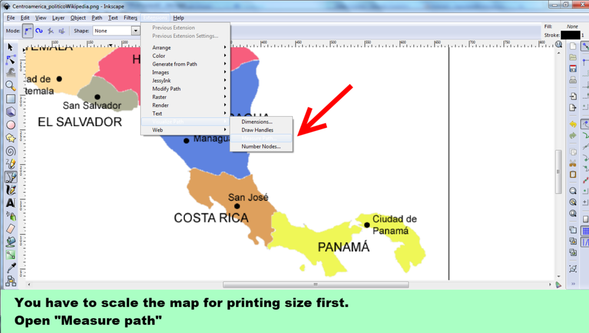This screenshot has height=333, width=589.
Task: Open the Shape dropdown
Action: click(x=135, y=31)
